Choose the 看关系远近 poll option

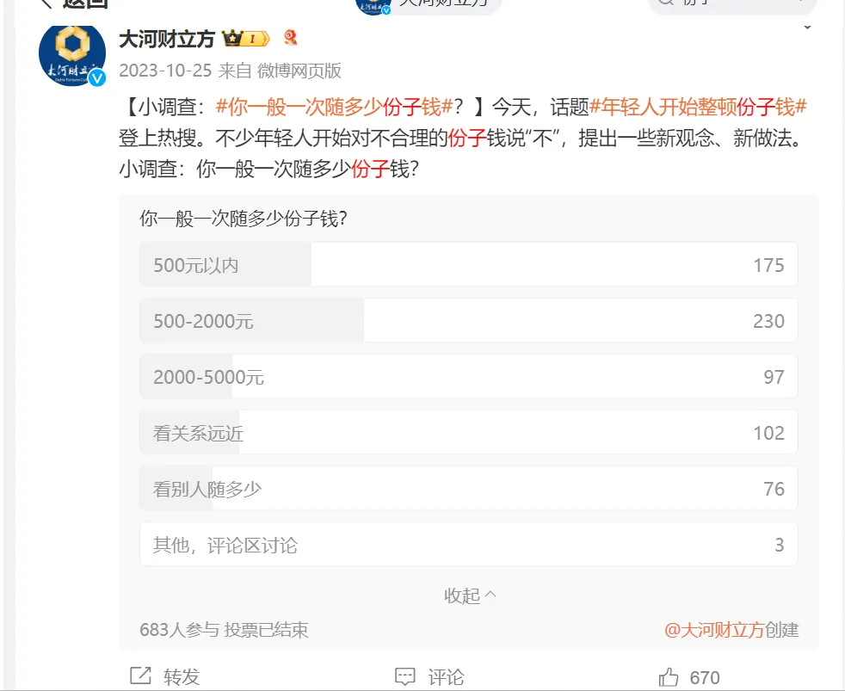(468, 433)
